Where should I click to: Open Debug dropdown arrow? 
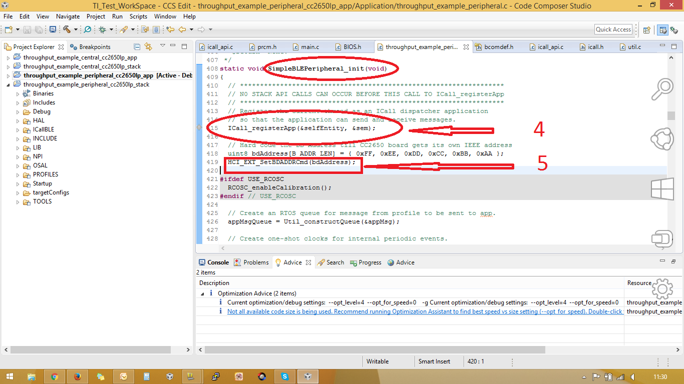[111, 30]
